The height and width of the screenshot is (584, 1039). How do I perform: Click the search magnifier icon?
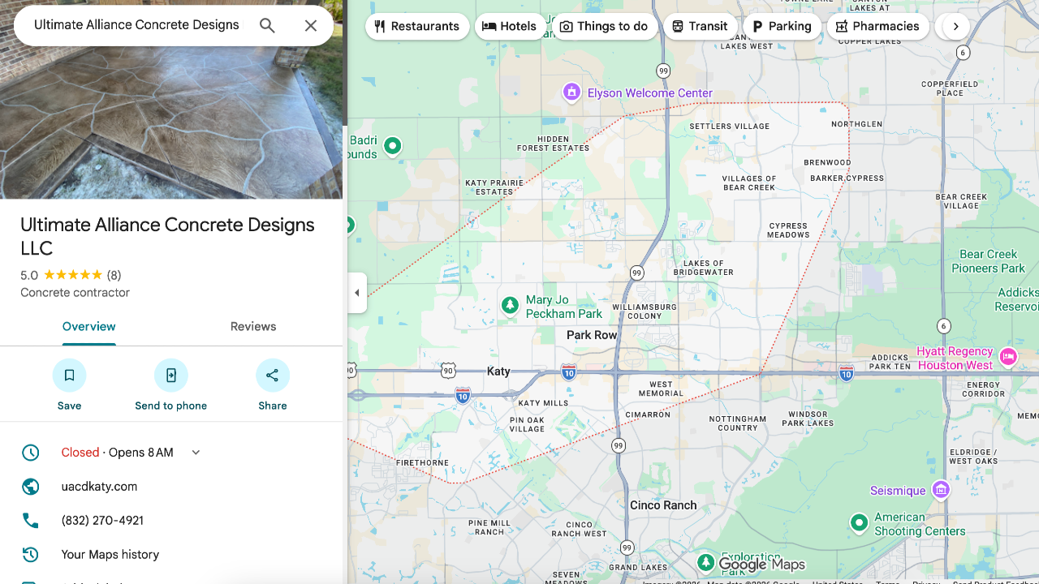267,25
